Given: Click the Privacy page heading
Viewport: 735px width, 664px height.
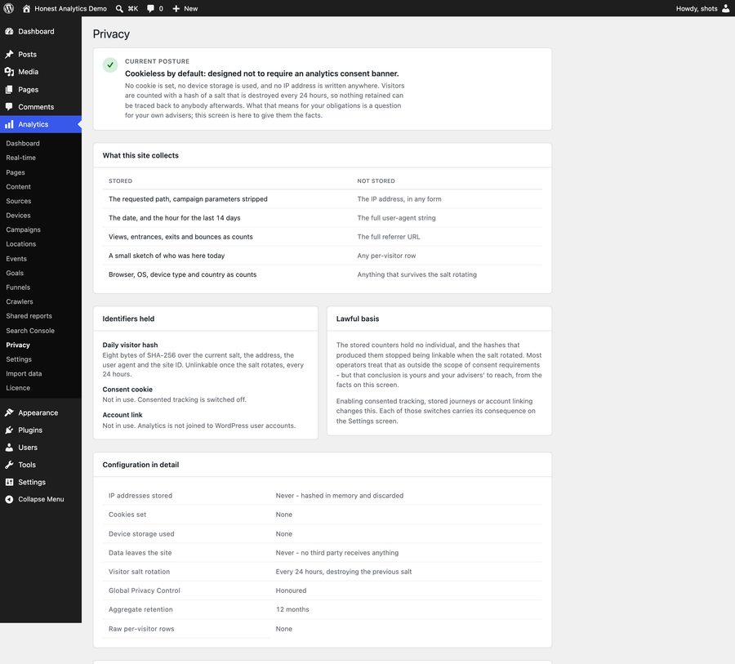Looking at the screenshot, I should (x=111, y=34).
